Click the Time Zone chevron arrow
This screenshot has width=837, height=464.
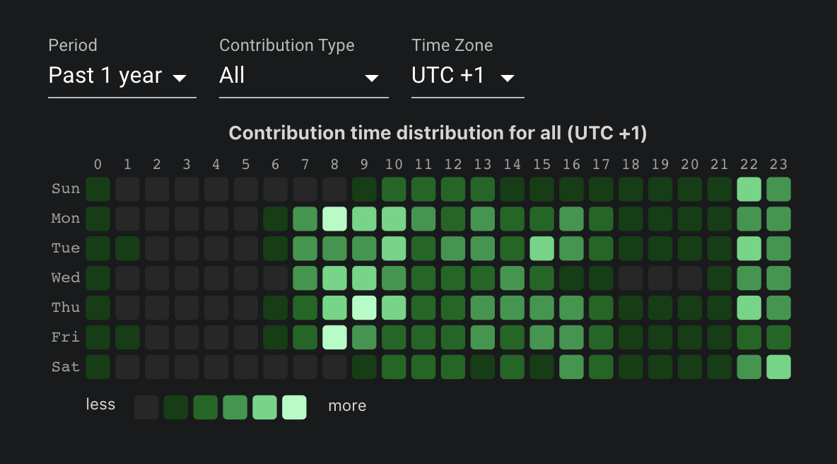[508, 78]
